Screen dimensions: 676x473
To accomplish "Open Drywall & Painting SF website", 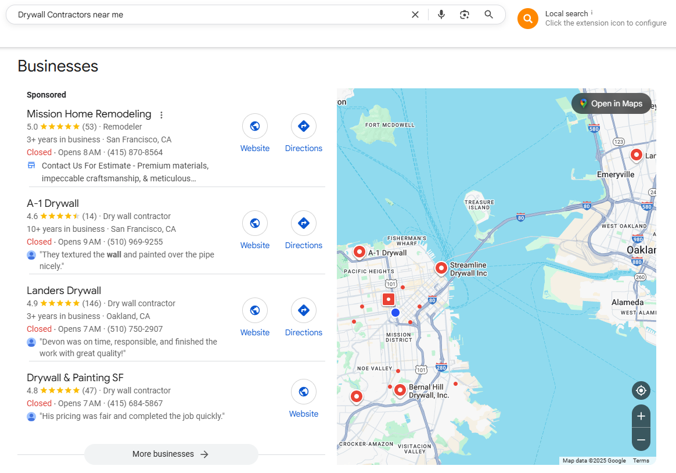I will (x=303, y=392).
